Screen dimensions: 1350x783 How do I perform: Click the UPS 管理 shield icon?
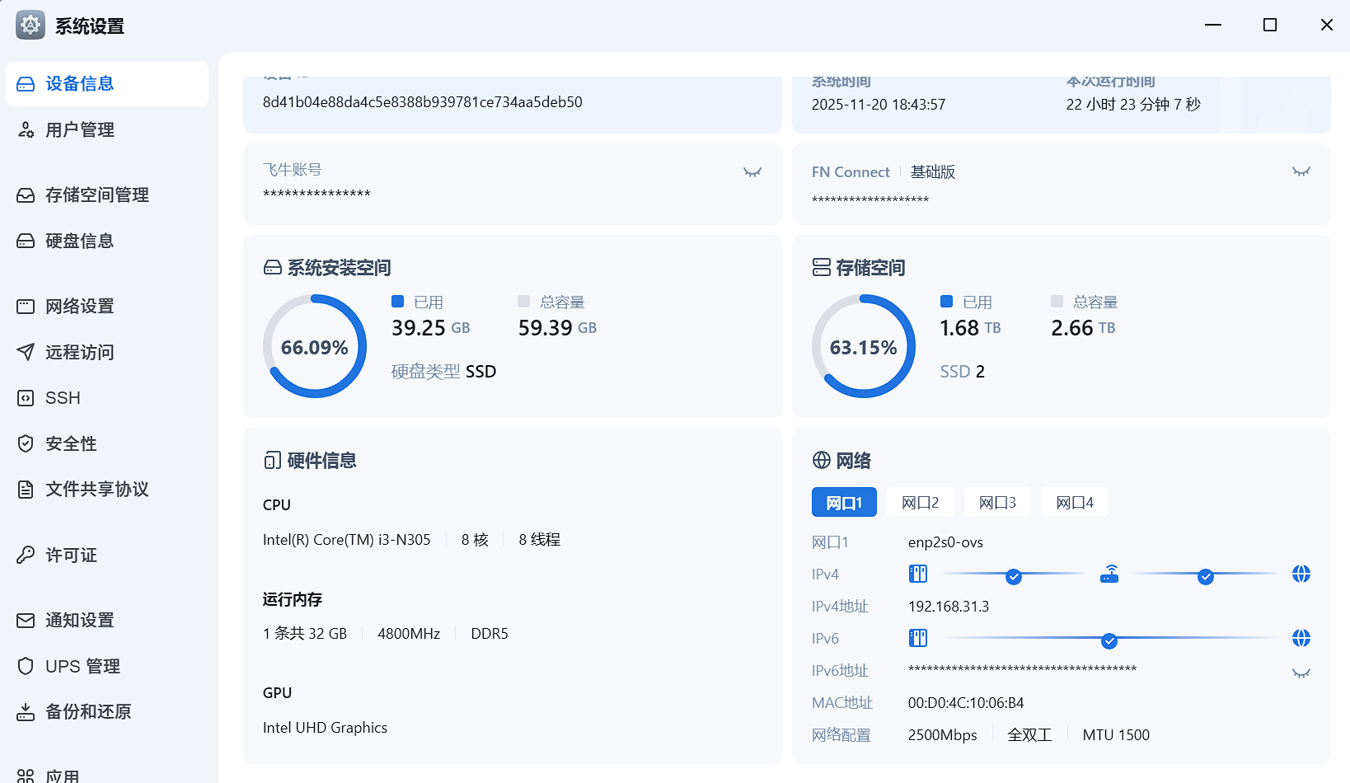26,666
